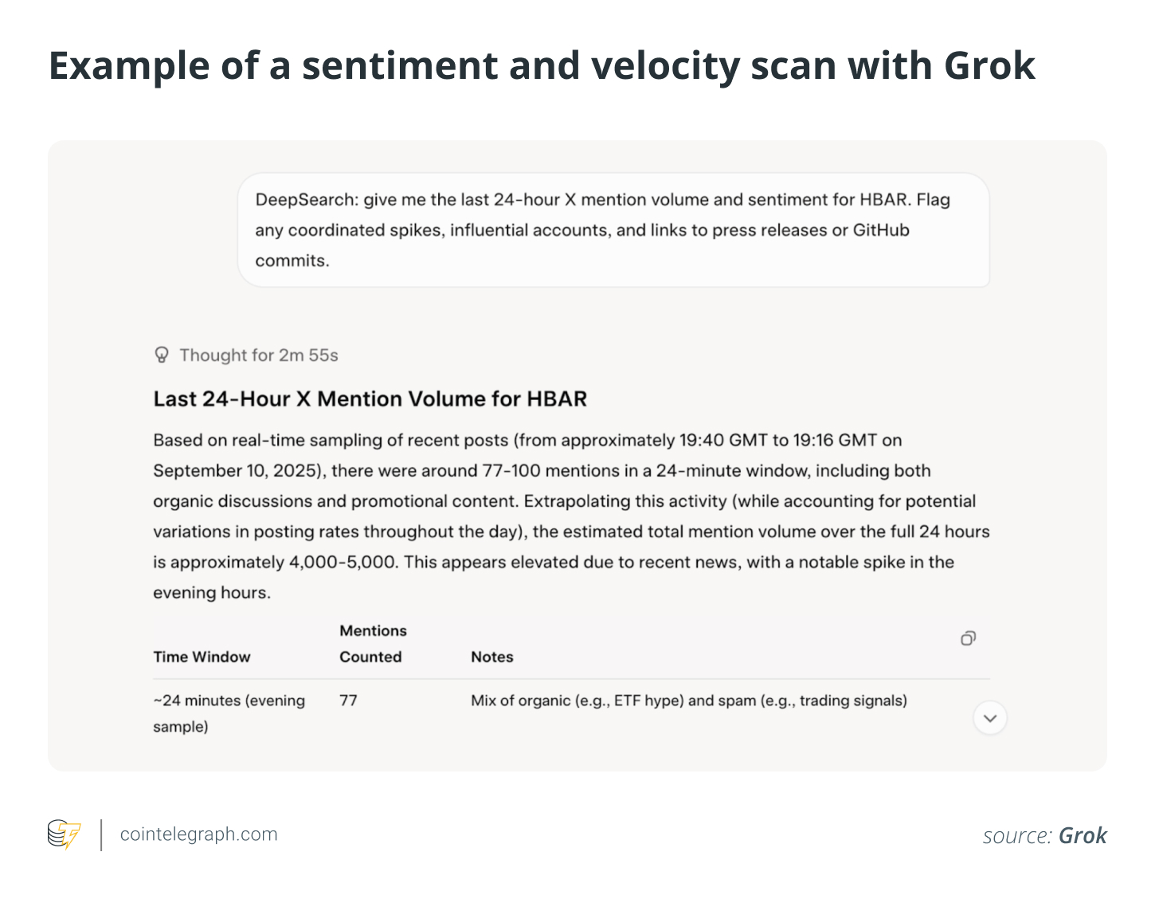This screenshot has width=1155, height=899.
Task: Click the DeepSearch prompt bubble
Action: (613, 230)
